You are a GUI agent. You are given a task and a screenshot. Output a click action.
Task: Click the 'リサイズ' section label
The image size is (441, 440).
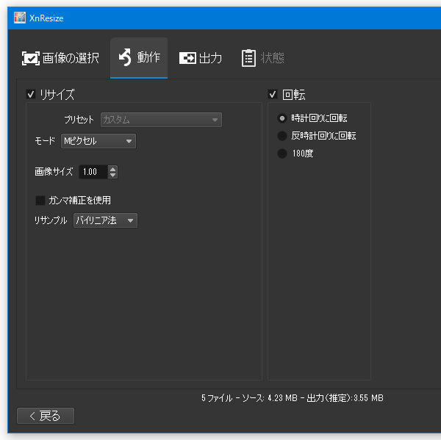pos(57,95)
